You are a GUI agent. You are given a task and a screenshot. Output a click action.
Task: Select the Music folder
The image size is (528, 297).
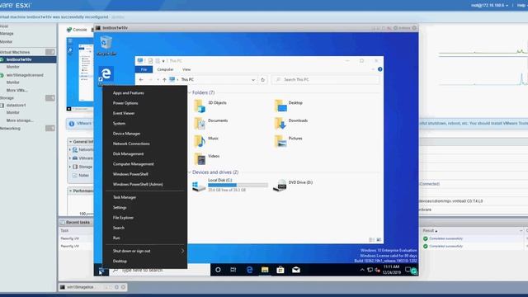point(206,141)
